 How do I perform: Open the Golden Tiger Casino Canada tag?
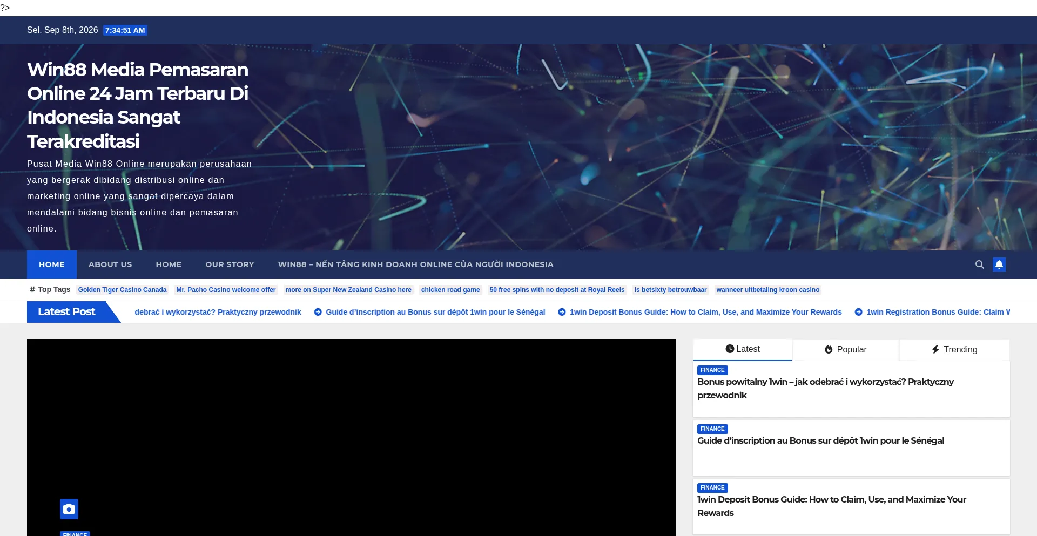(x=122, y=290)
